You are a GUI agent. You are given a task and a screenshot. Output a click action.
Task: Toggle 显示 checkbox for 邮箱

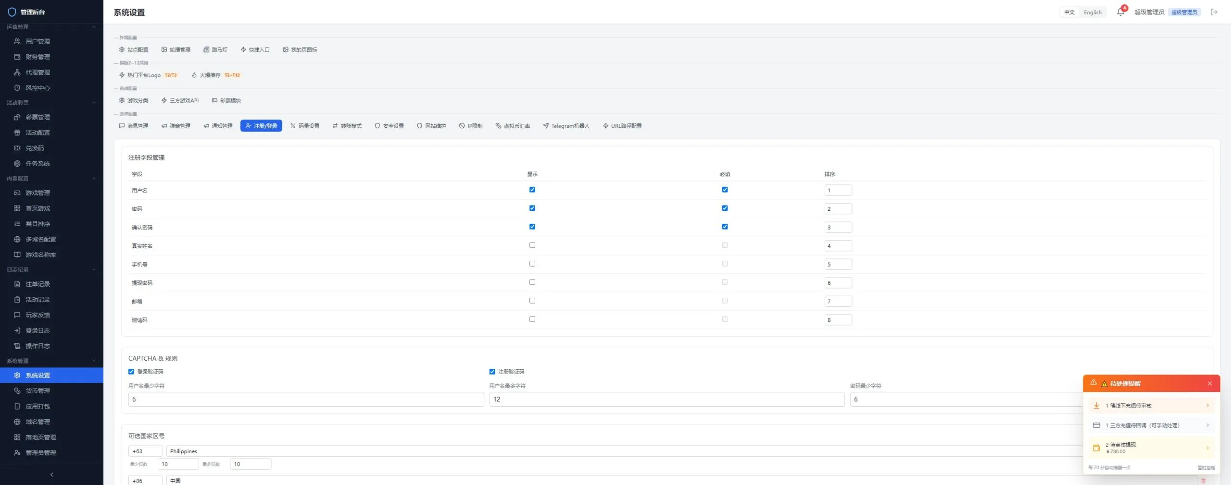[x=532, y=301]
